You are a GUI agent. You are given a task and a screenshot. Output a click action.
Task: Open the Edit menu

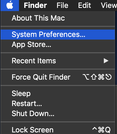(x=85, y=5)
